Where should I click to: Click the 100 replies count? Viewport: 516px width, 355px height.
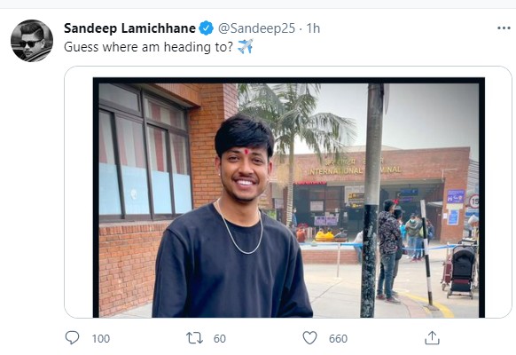[101, 338]
